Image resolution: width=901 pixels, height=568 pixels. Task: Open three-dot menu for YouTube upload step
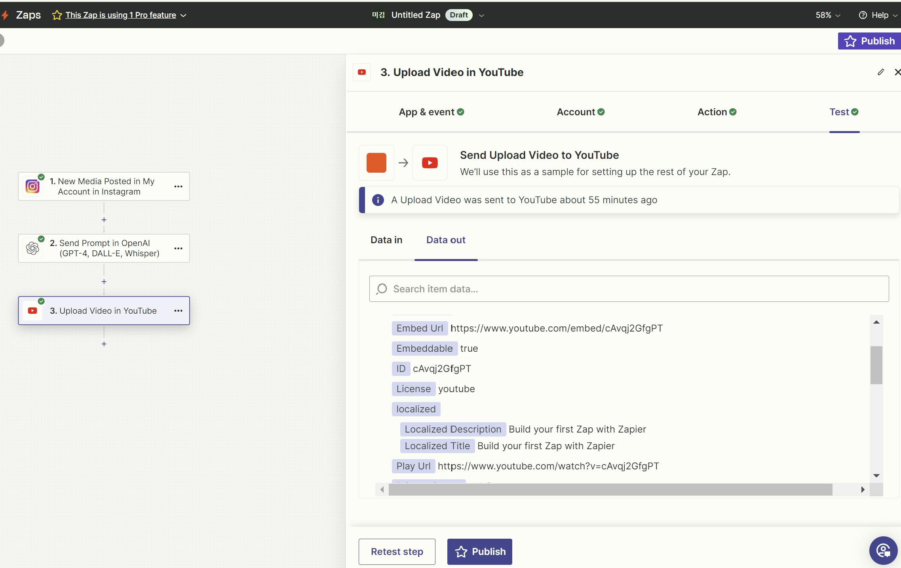[178, 311]
